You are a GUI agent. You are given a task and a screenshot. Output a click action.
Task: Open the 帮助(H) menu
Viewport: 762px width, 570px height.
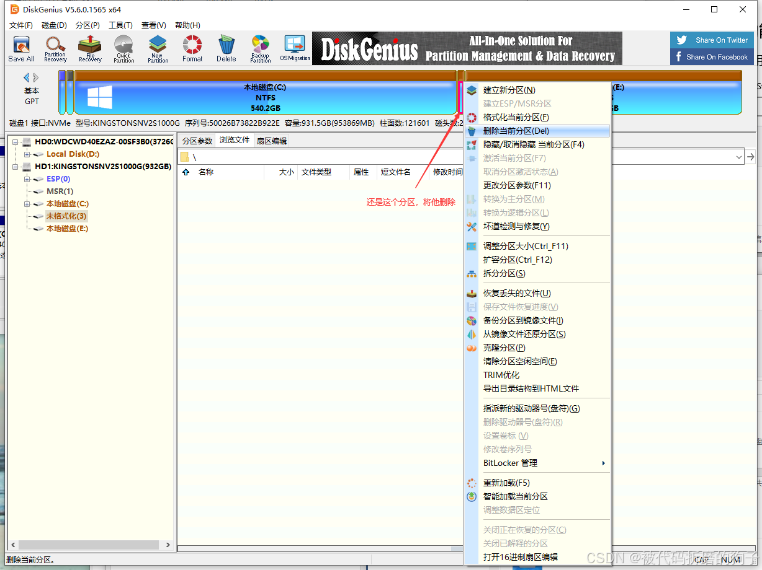pos(187,25)
